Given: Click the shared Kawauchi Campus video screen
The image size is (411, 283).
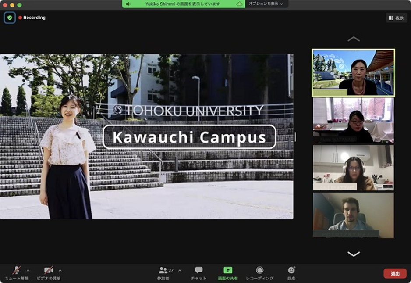Looking at the screenshot, I should [147, 136].
